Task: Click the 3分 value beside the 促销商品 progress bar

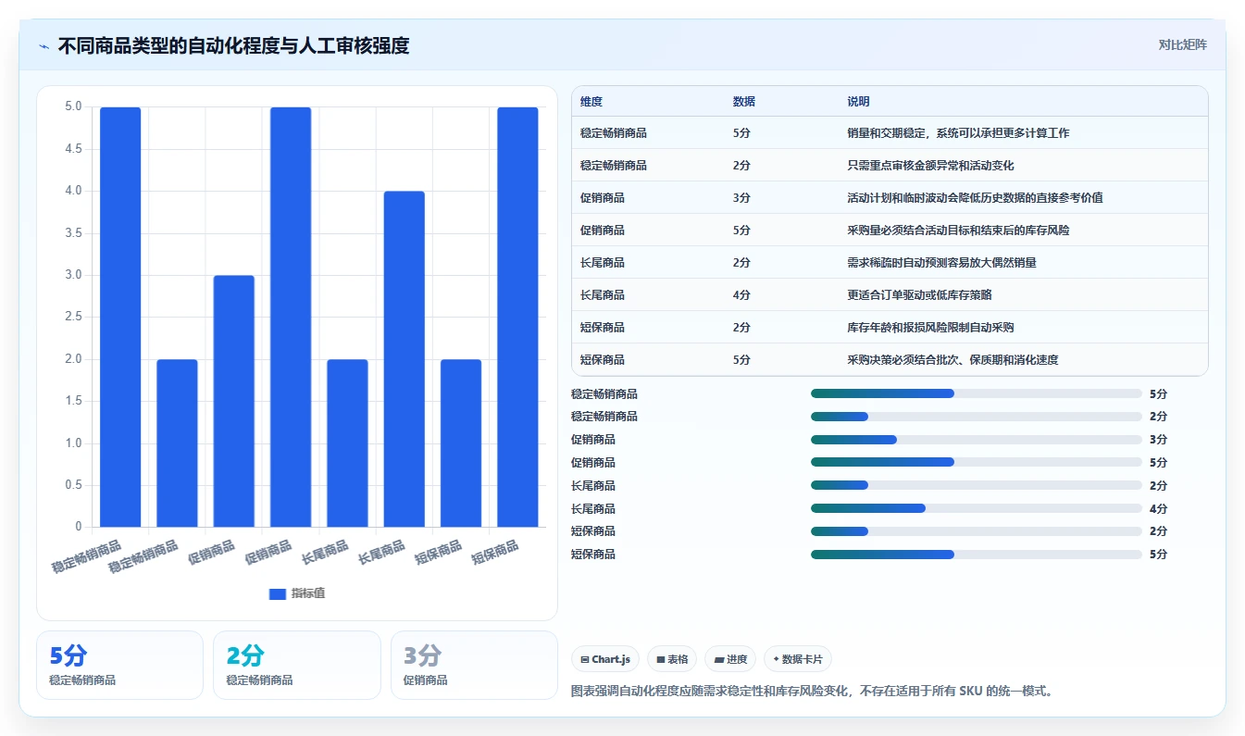Action: (x=1158, y=440)
